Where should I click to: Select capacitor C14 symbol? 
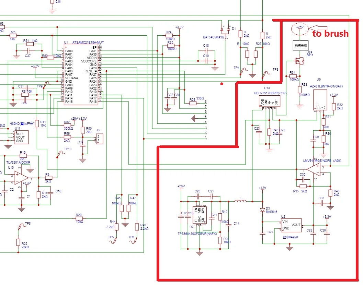click(x=228, y=225)
